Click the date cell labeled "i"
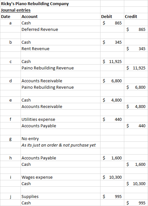The width and height of the screenshot is (148, 206). coord(10,177)
